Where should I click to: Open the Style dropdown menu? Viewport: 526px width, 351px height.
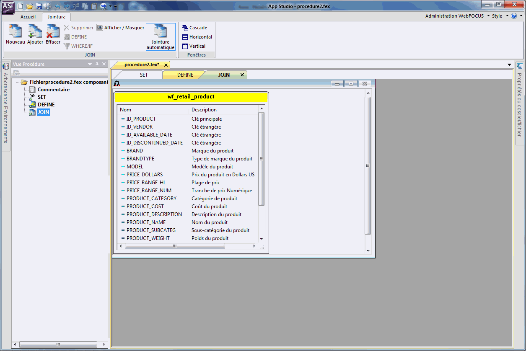coord(500,16)
